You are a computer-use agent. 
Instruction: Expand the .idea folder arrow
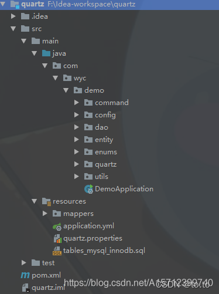click(x=13, y=16)
